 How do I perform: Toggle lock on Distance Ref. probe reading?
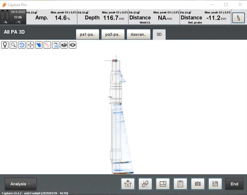point(190,12)
